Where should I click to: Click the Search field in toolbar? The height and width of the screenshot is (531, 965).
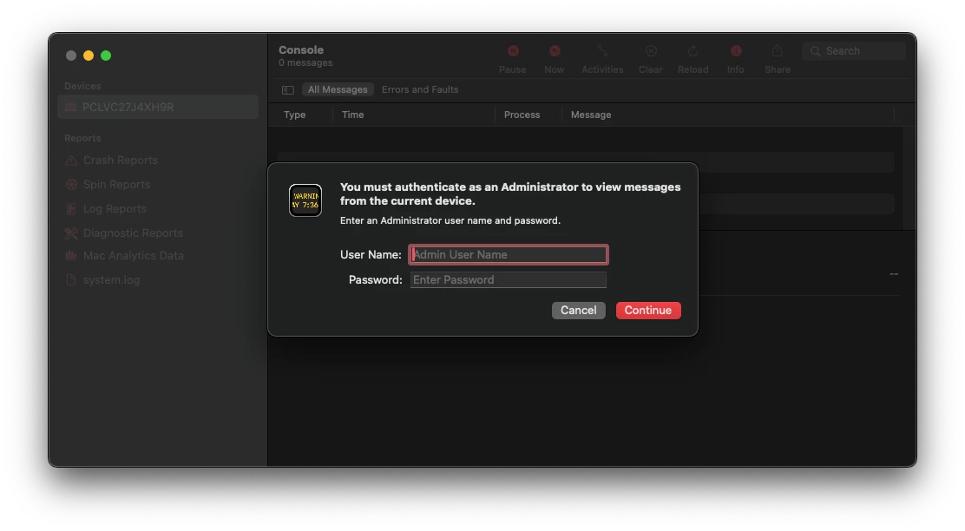pos(854,51)
